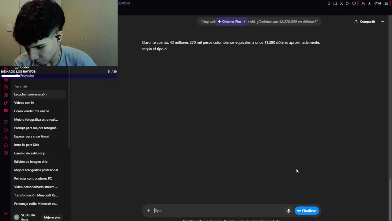Open chat Cómo vender rifa online
The height and width of the screenshot is (221, 392).
(39, 111)
